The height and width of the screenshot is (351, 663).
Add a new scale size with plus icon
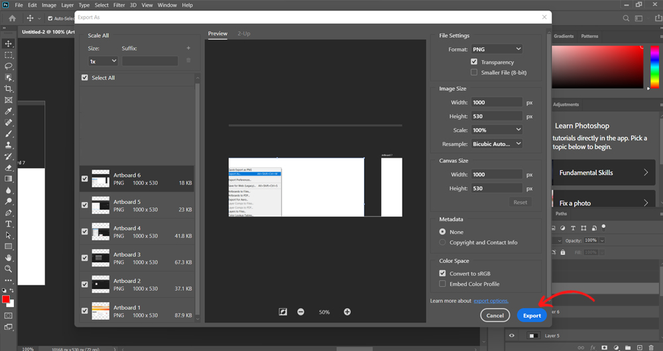click(x=188, y=48)
